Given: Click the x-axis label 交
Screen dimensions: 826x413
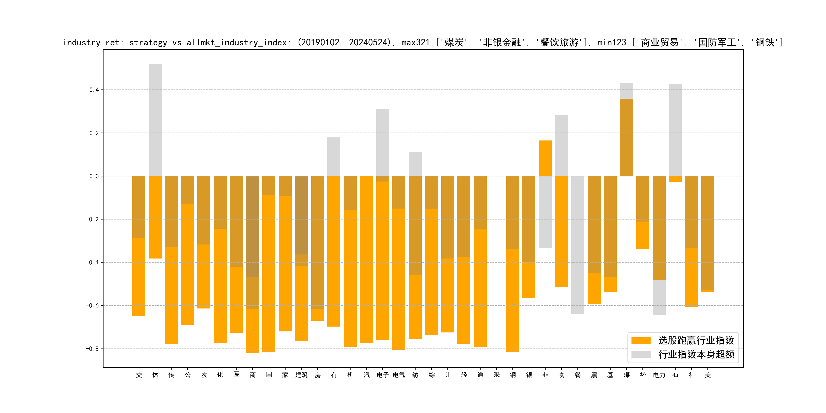Looking at the screenshot, I should pos(139,375).
